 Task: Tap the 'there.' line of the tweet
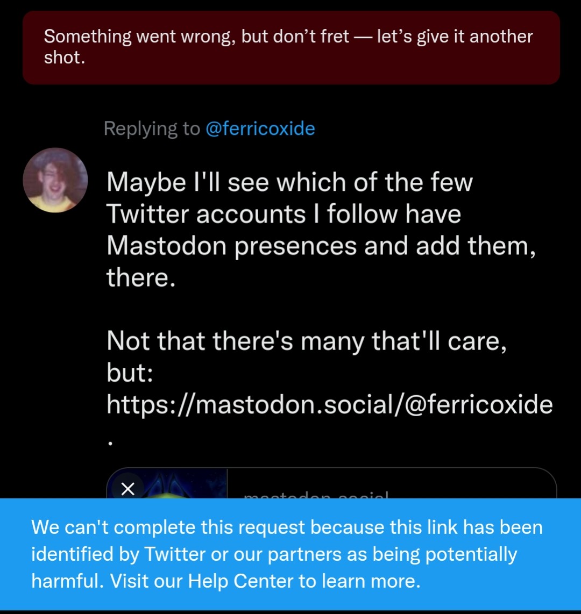coord(140,278)
